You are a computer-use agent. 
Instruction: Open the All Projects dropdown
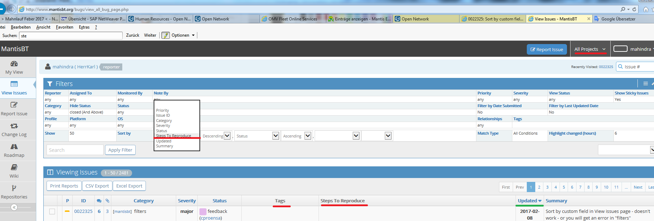pos(590,49)
